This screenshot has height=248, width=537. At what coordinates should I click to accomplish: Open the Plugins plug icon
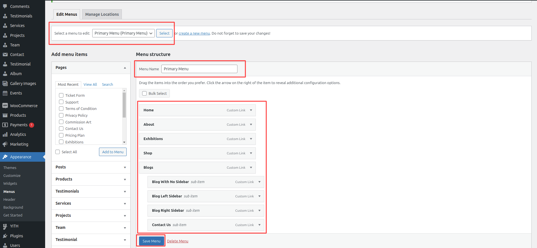pos(5,236)
